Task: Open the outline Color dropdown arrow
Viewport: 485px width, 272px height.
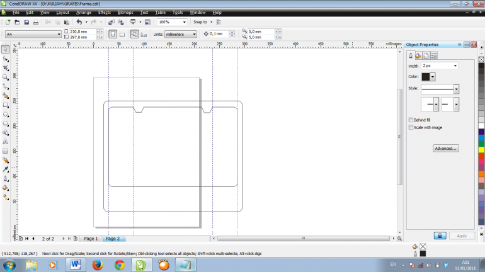Action: tap(433, 77)
